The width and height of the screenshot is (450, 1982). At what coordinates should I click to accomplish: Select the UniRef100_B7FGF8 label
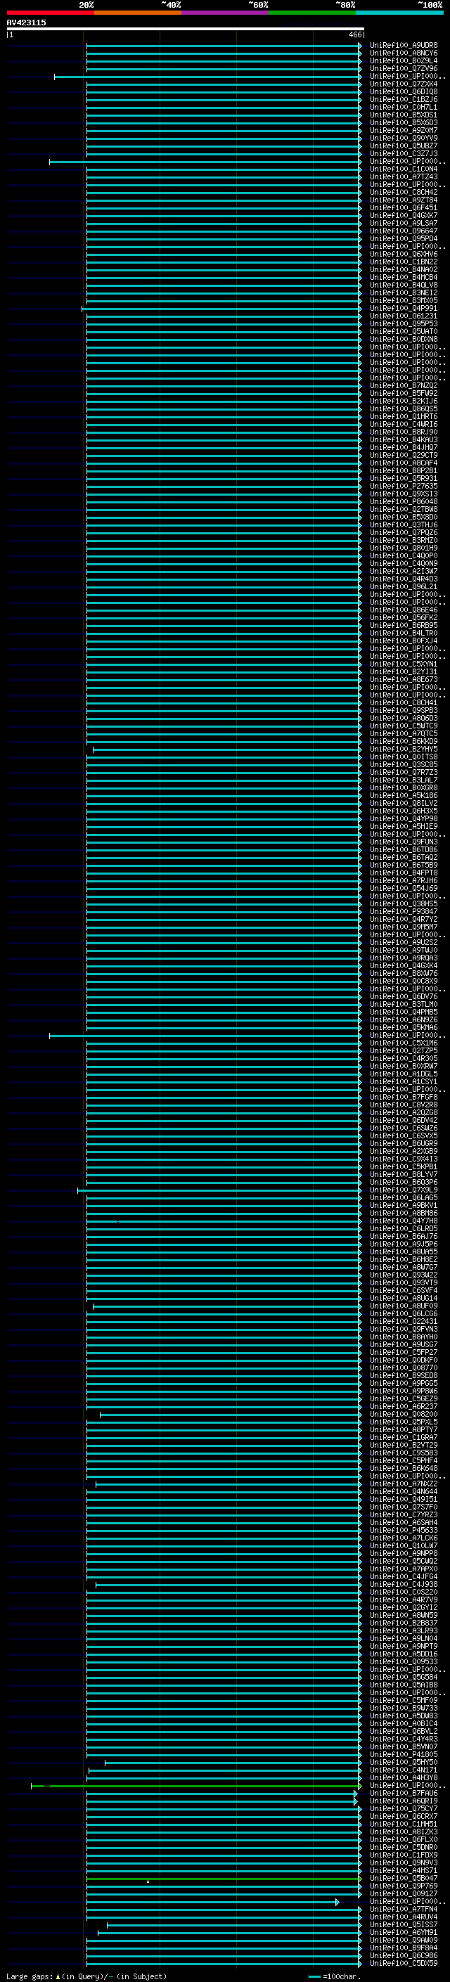403,1098
